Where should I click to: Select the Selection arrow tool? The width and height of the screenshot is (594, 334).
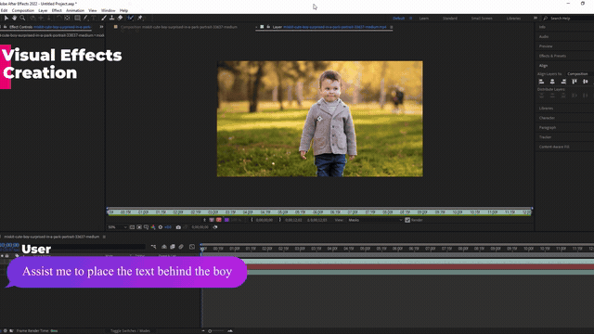click(x=6, y=18)
